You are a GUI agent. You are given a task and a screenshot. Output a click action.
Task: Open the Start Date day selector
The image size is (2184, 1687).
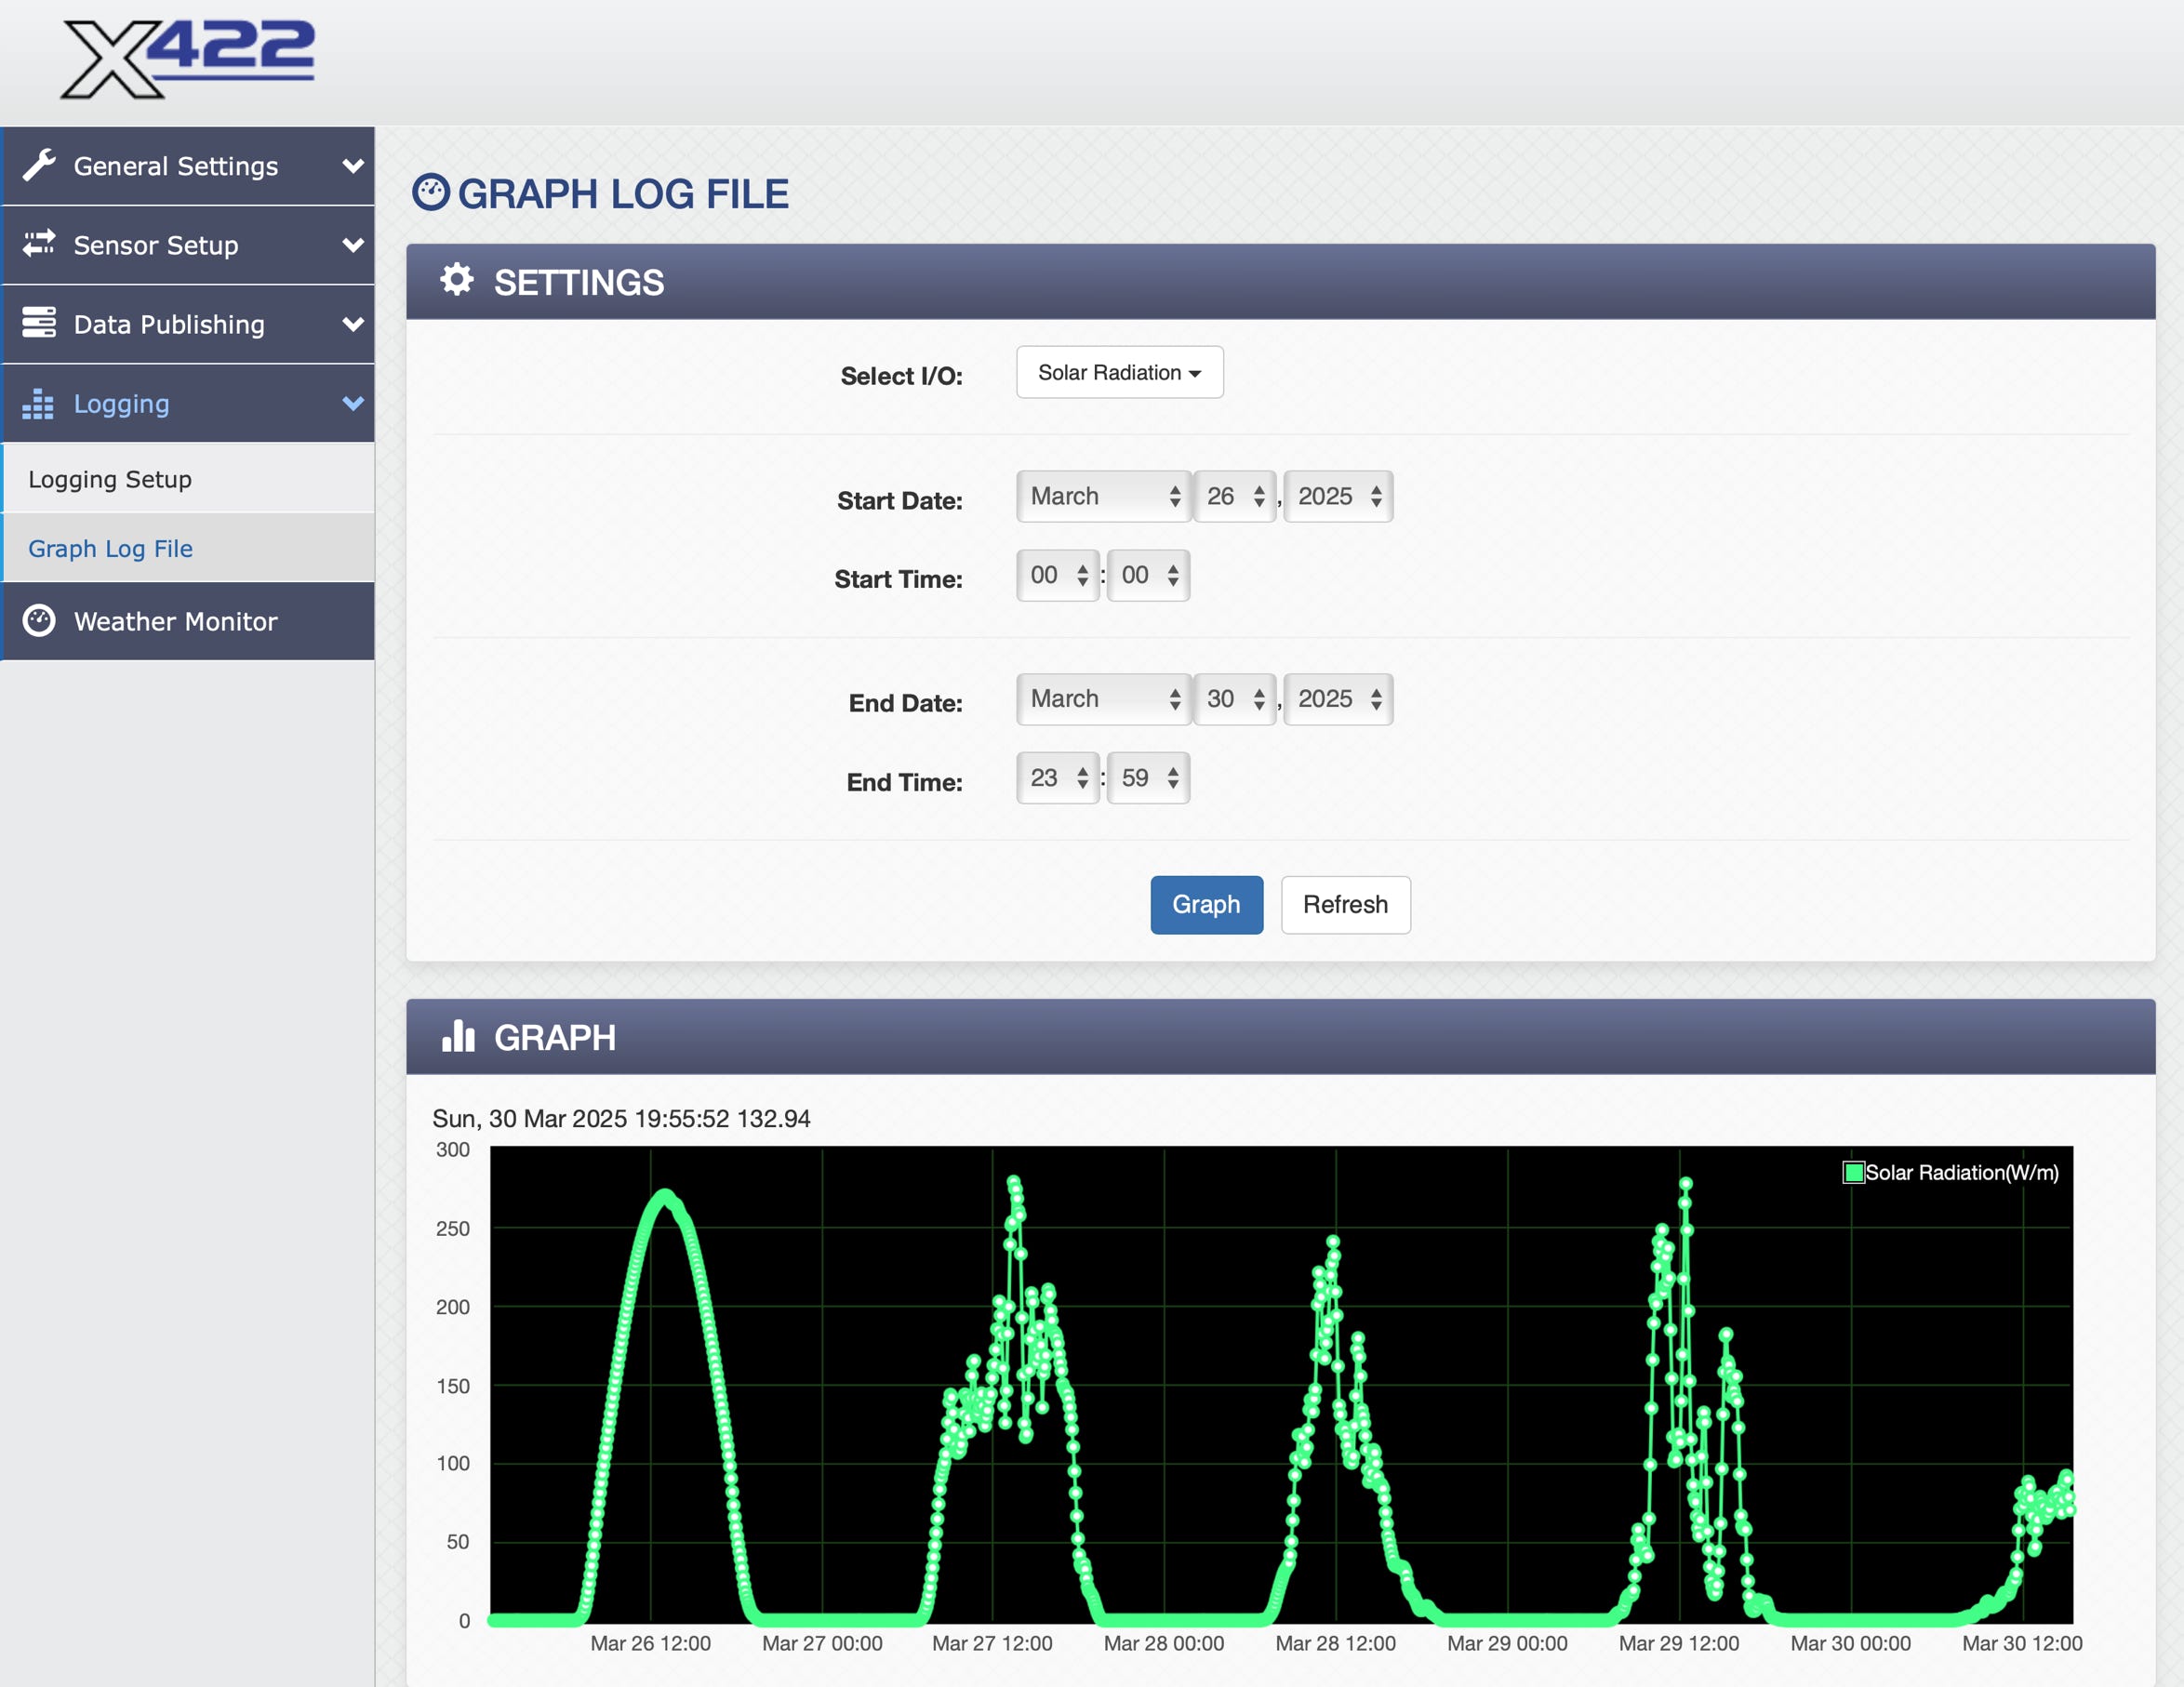1235,496
